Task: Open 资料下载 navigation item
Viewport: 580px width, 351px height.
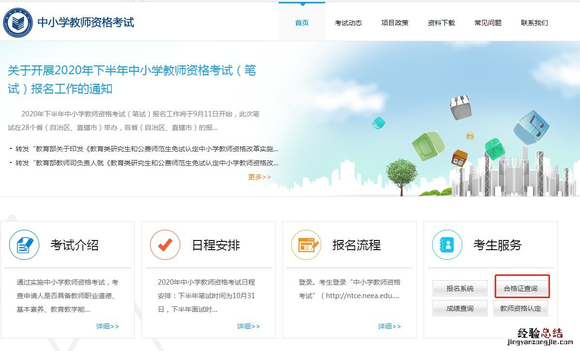Action: click(441, 23)
